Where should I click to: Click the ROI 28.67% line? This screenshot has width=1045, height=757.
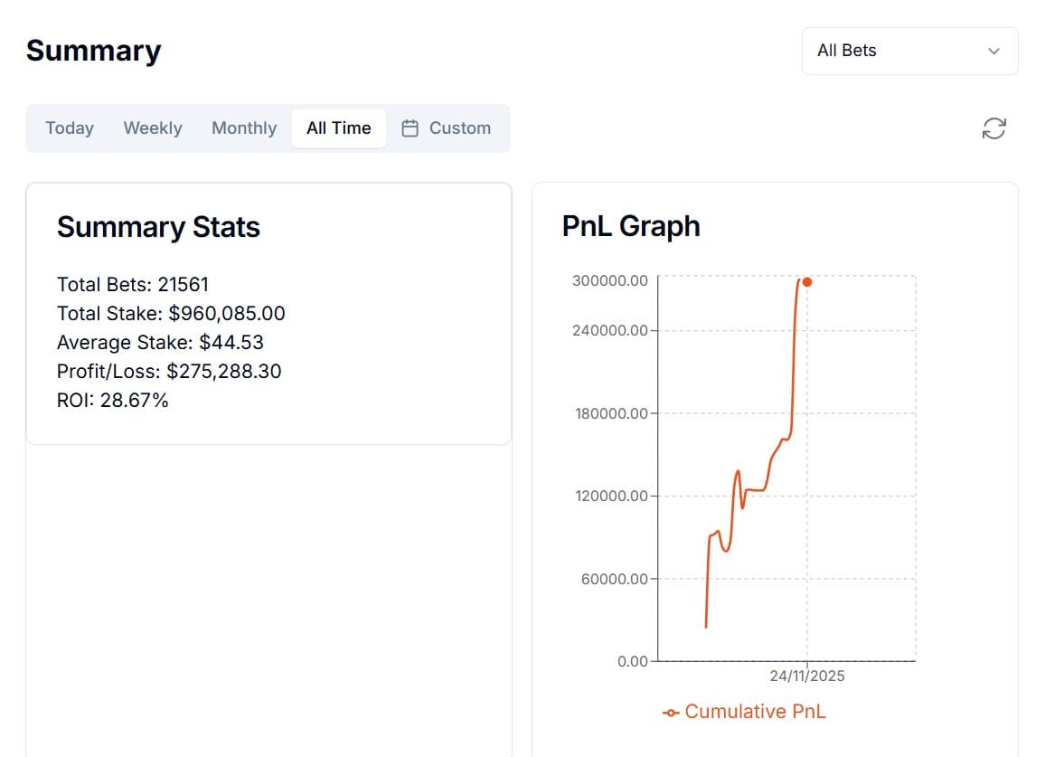113,401
